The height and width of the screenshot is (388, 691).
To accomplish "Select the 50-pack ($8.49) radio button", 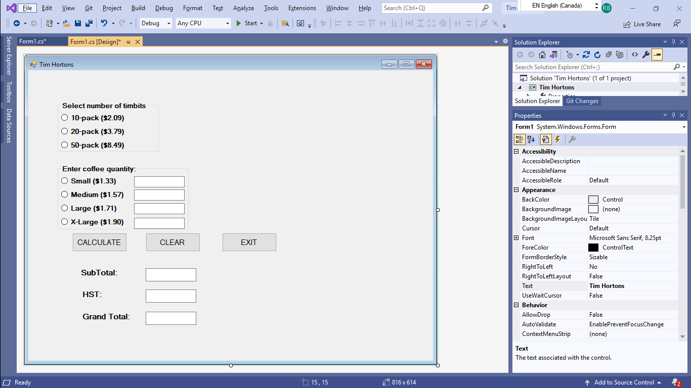I will [x=64, y=145].
